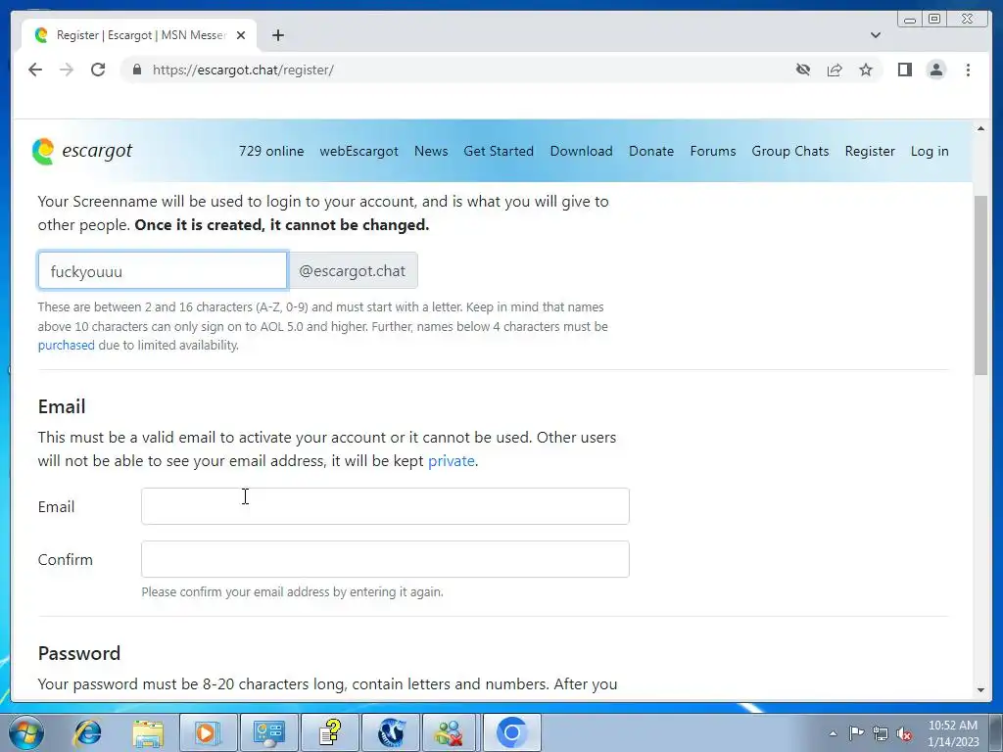Expand tab search chevron
Screen dimensions: 1003x752
875,35
